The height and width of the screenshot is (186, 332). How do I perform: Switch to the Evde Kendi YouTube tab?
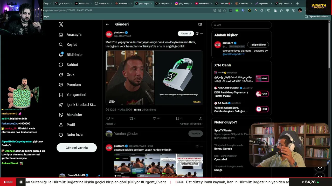click(204, 4)
